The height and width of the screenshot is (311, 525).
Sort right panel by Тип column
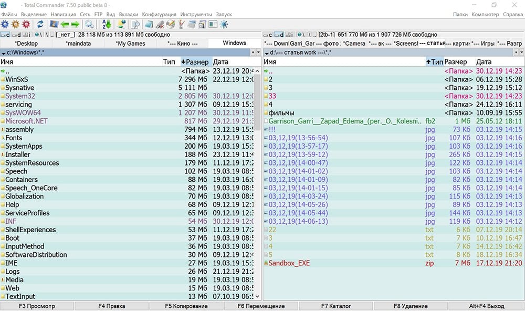click(434, 62)
